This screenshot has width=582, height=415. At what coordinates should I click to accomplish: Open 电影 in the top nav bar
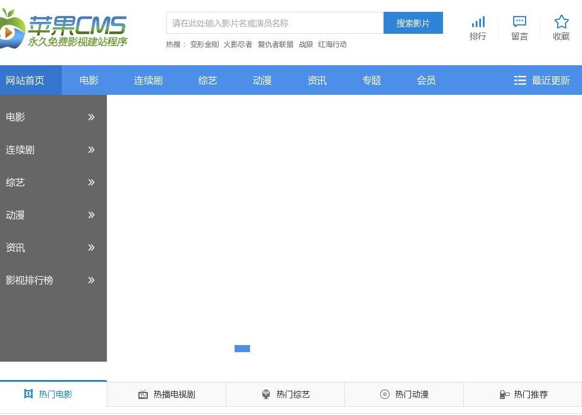click(89, 80)
